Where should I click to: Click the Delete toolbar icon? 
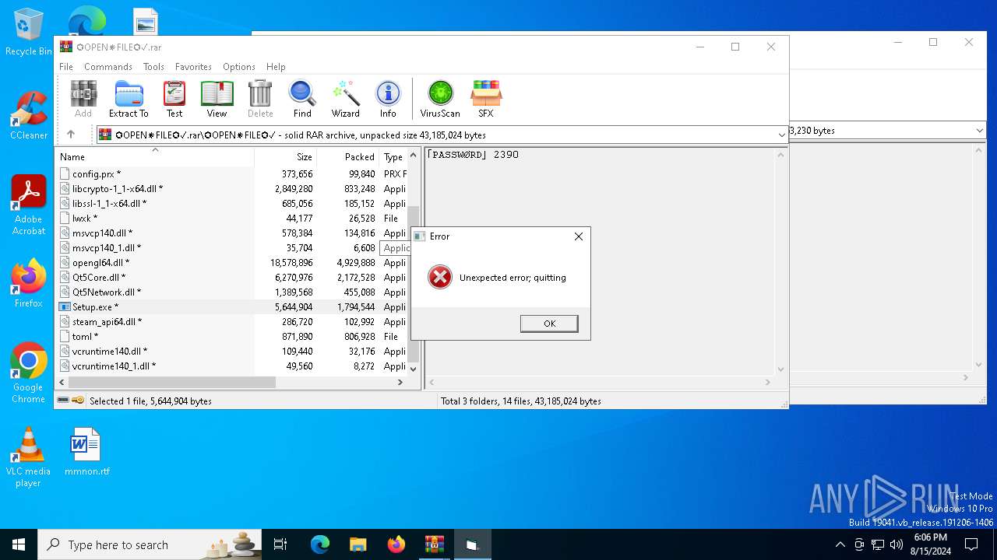click(260, 99)
